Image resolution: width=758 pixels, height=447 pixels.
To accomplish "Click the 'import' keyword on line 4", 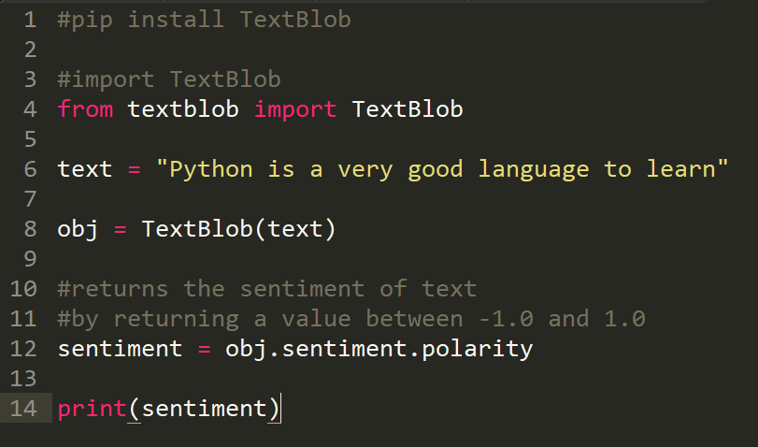I will point(295,108).
